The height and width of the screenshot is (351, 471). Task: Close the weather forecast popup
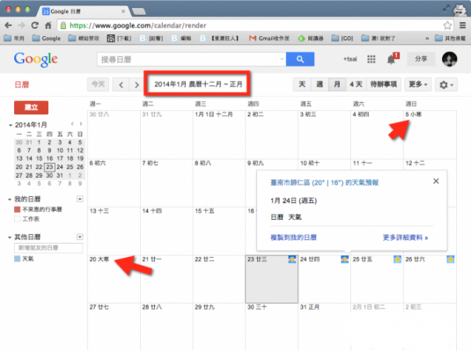[436, 181]
